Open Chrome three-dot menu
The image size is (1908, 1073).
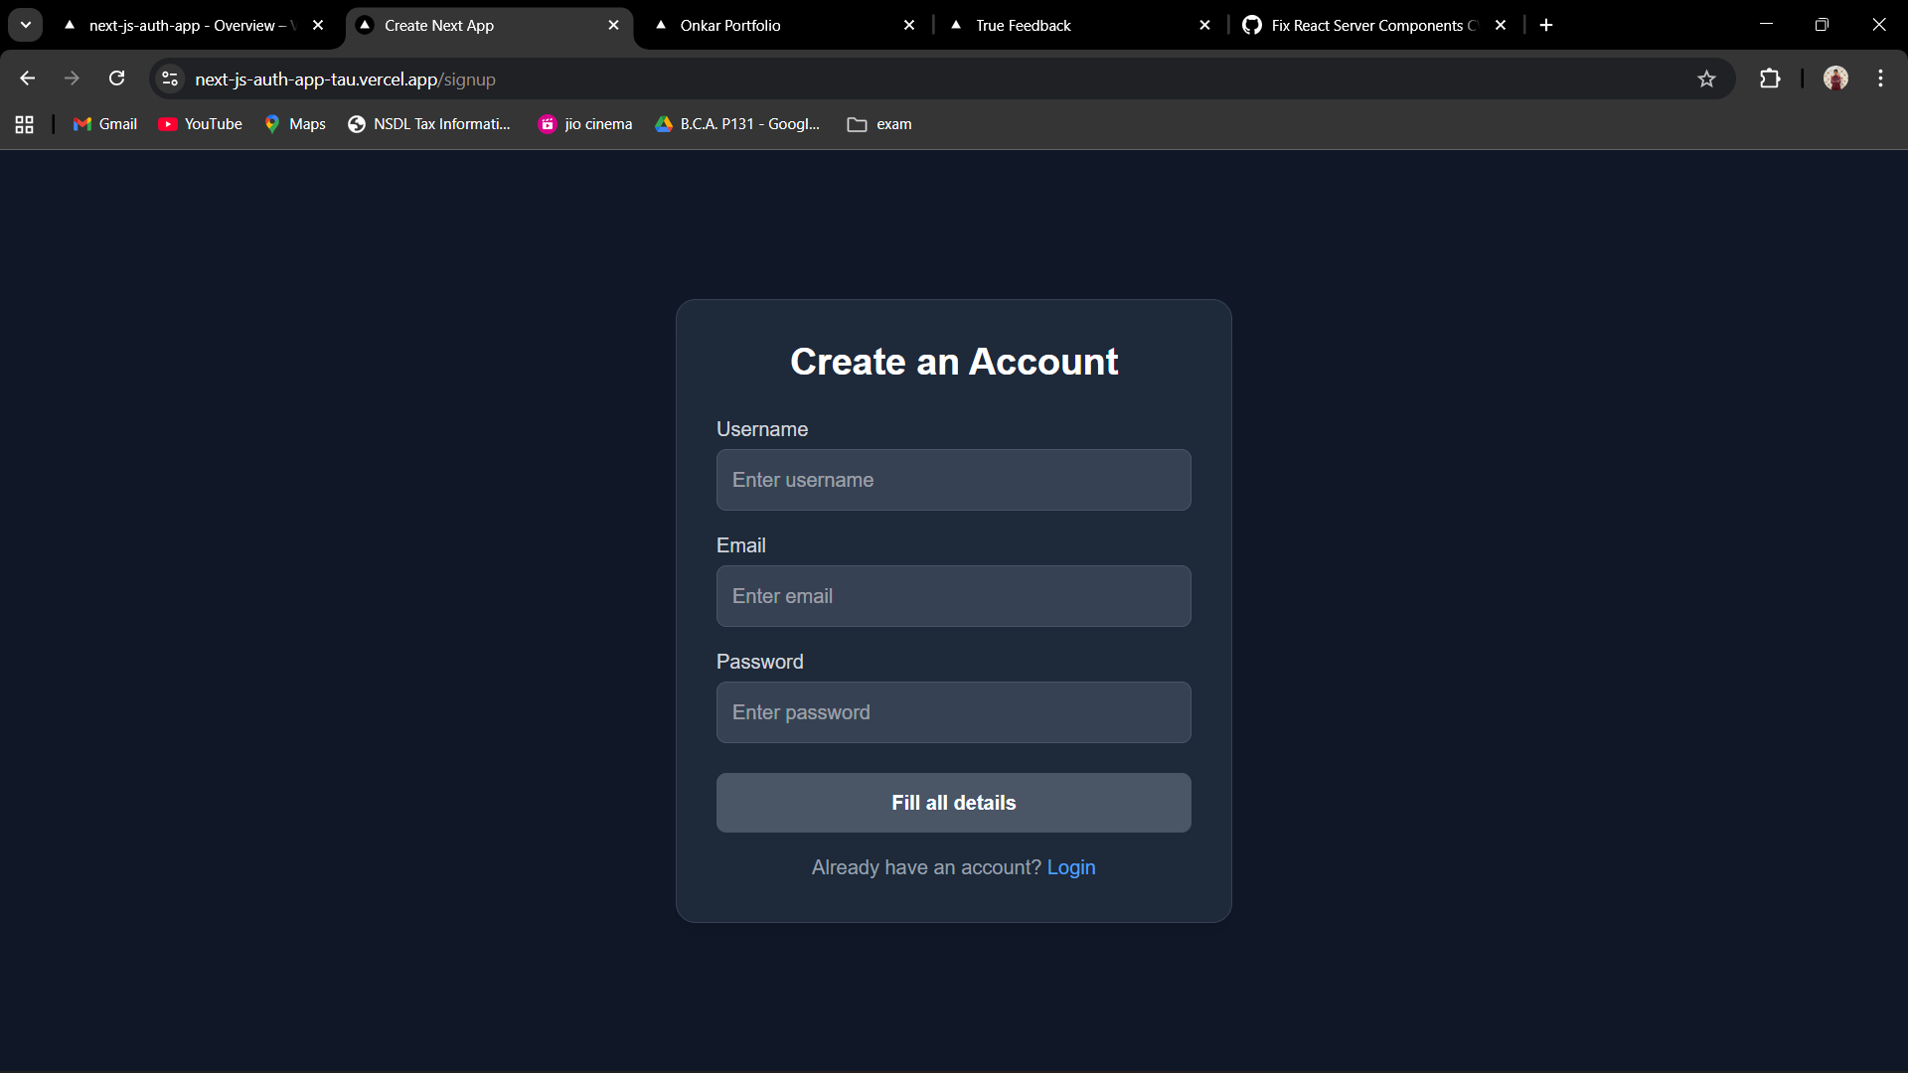(x=1880, y=78)
